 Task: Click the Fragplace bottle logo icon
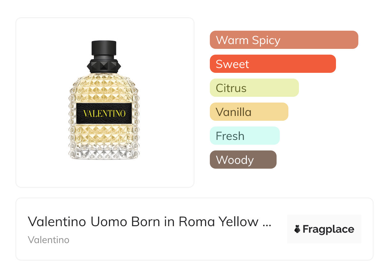297,229
